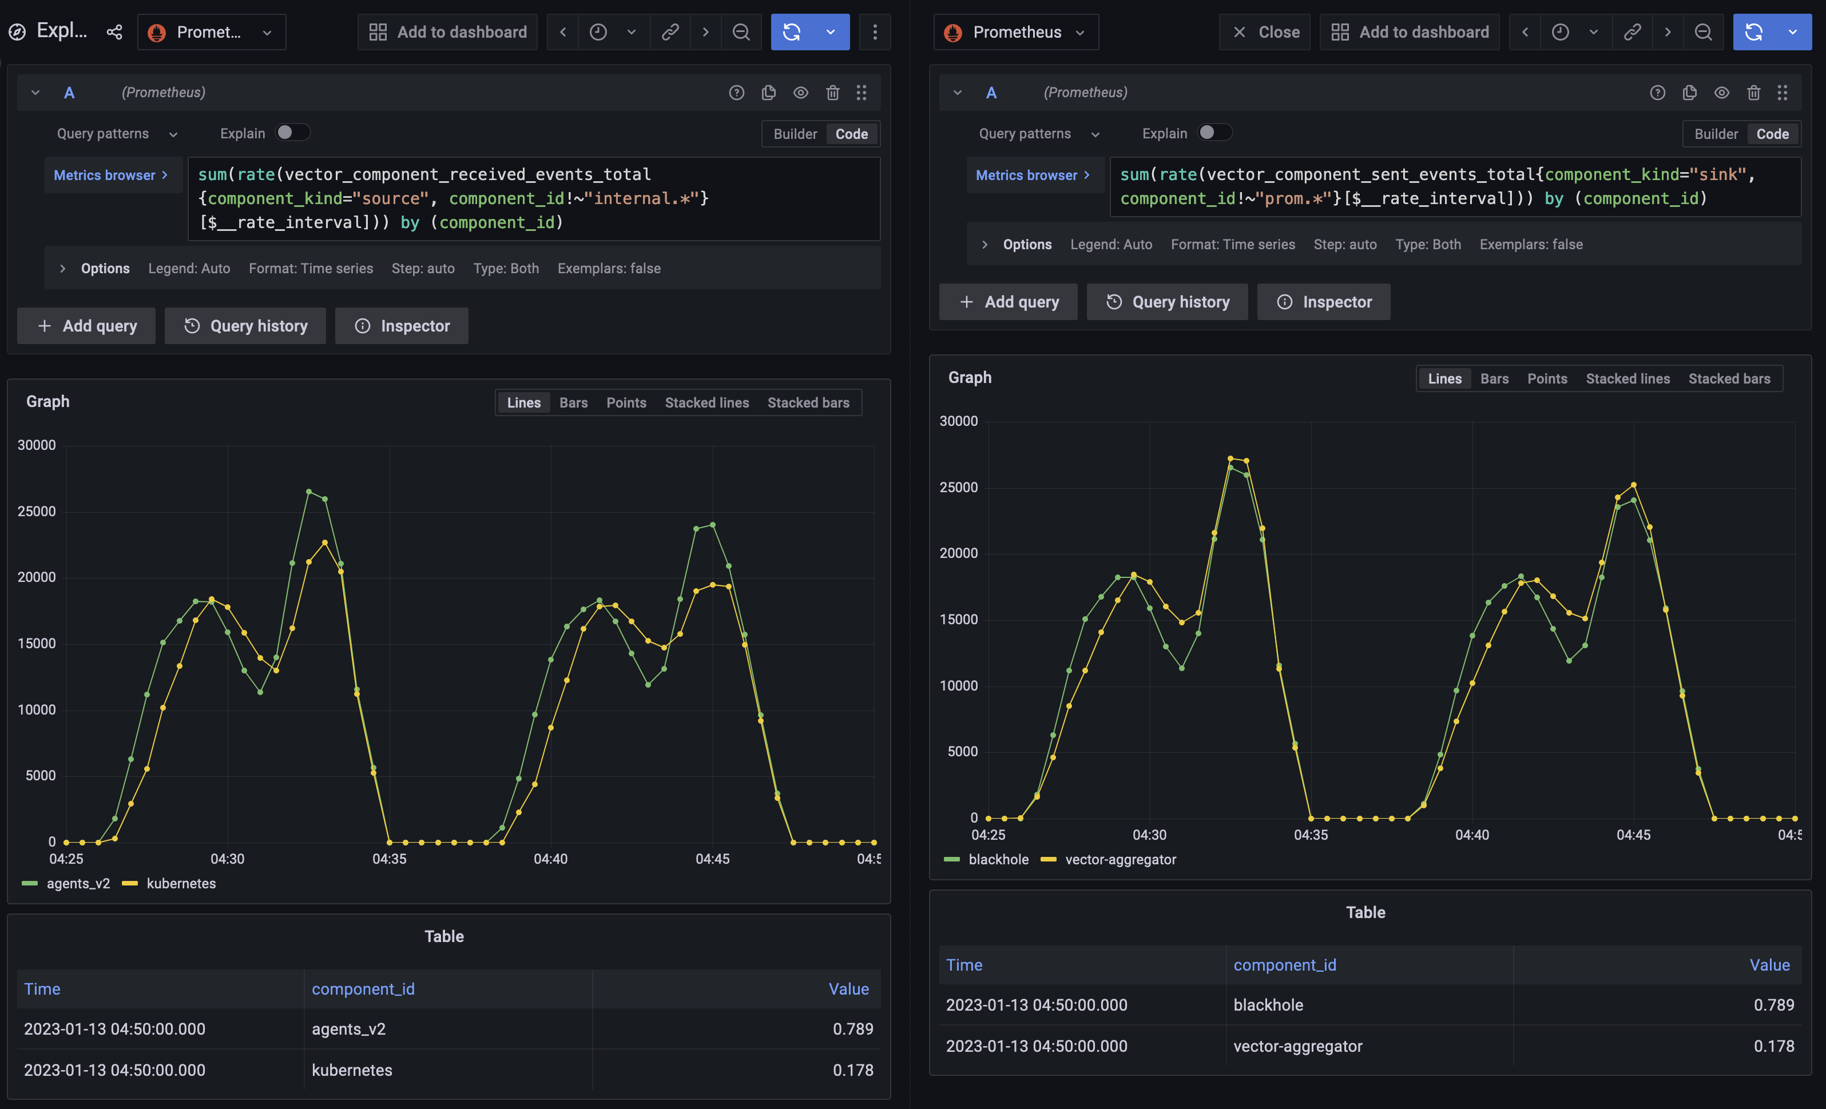Click the kebab menu on left panel toolbar
This screenshot has width=1826, height=1109.
(x=875, y=32)
